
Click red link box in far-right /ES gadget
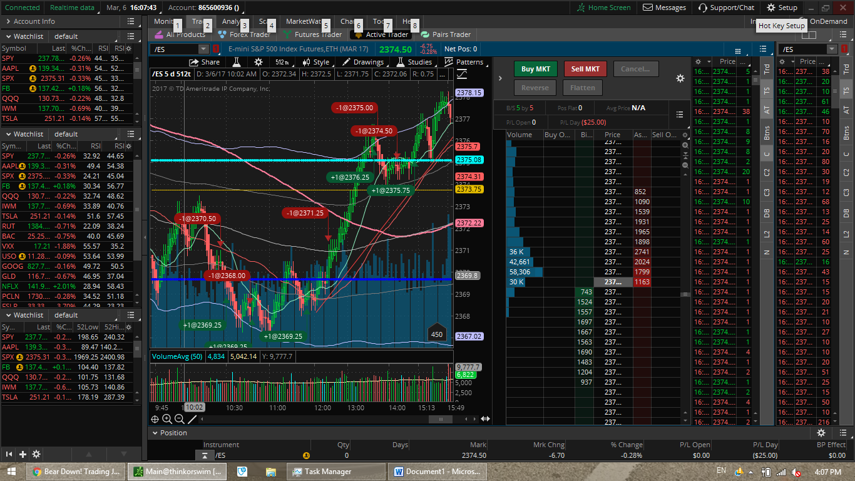click(844, 49)
